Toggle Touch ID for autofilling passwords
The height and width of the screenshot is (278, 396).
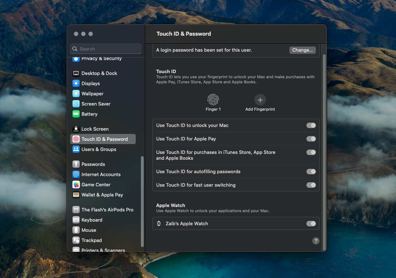coord(311,172)
